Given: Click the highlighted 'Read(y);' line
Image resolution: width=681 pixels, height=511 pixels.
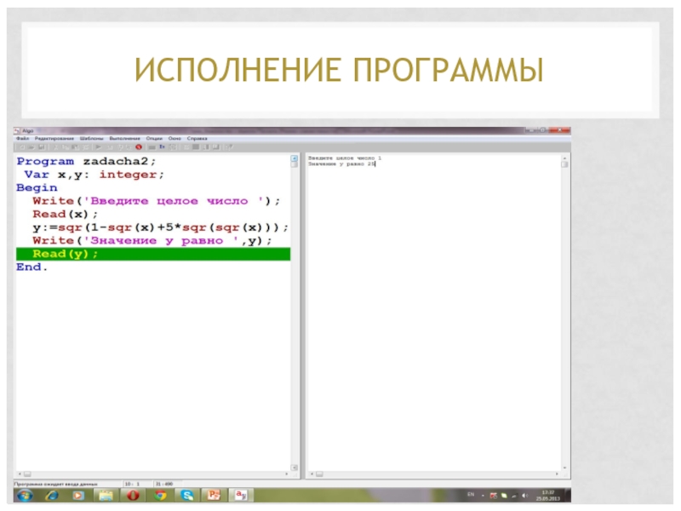Looking at the screenshot, I should pos(153,254).
